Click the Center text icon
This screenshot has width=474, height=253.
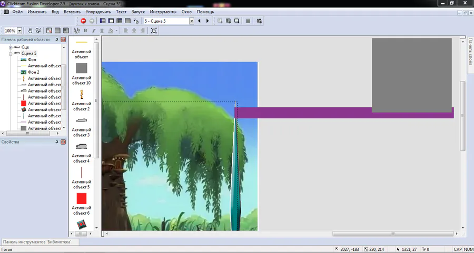tap(134, 31)
